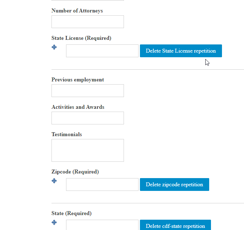Screen dimensions: 244x230
Task: Click the State (Required) input box
Action: pyautogui.click(x=102, y=225)
